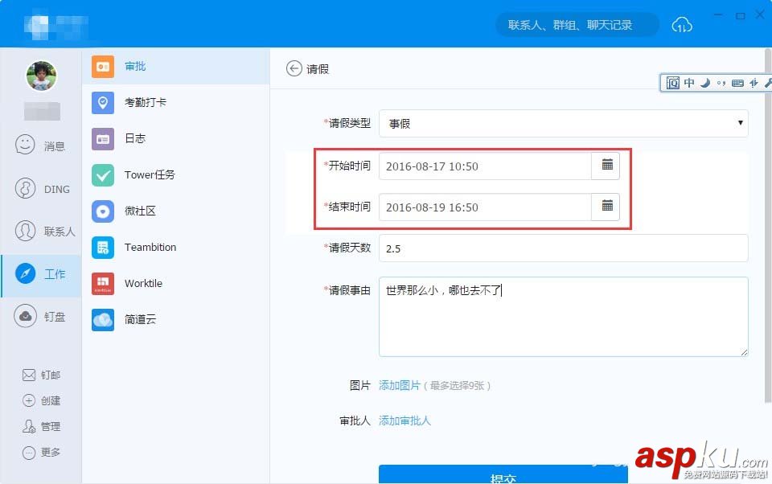Open 管理 admin person icon
772x484 pixels.
[29, 426]
